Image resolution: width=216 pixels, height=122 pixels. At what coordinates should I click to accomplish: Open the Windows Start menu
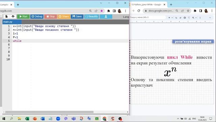click(4, 119)
